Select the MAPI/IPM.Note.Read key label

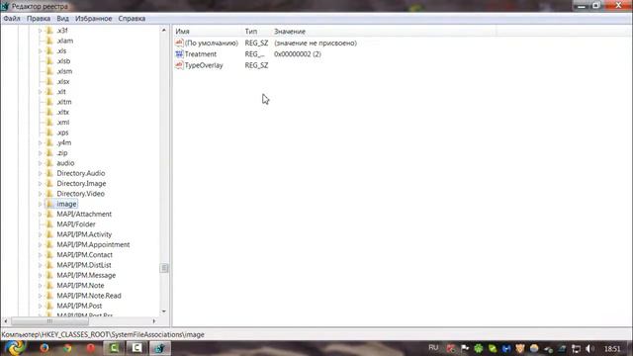pyautogui.click(x=89, y=296)
